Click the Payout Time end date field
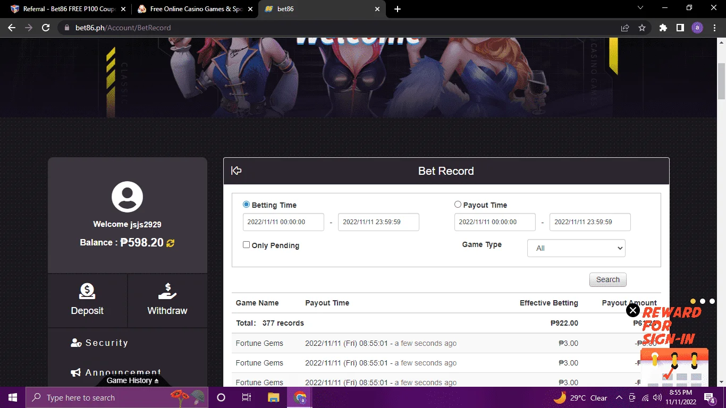This screenshot has width=726, height=408. click(590, 222)
